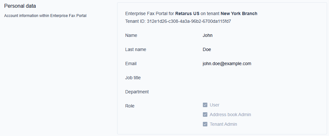Viewport: 329px width, 136px height.
Task: Toggle the User role checkbox
Action: (x=205, y=105)
